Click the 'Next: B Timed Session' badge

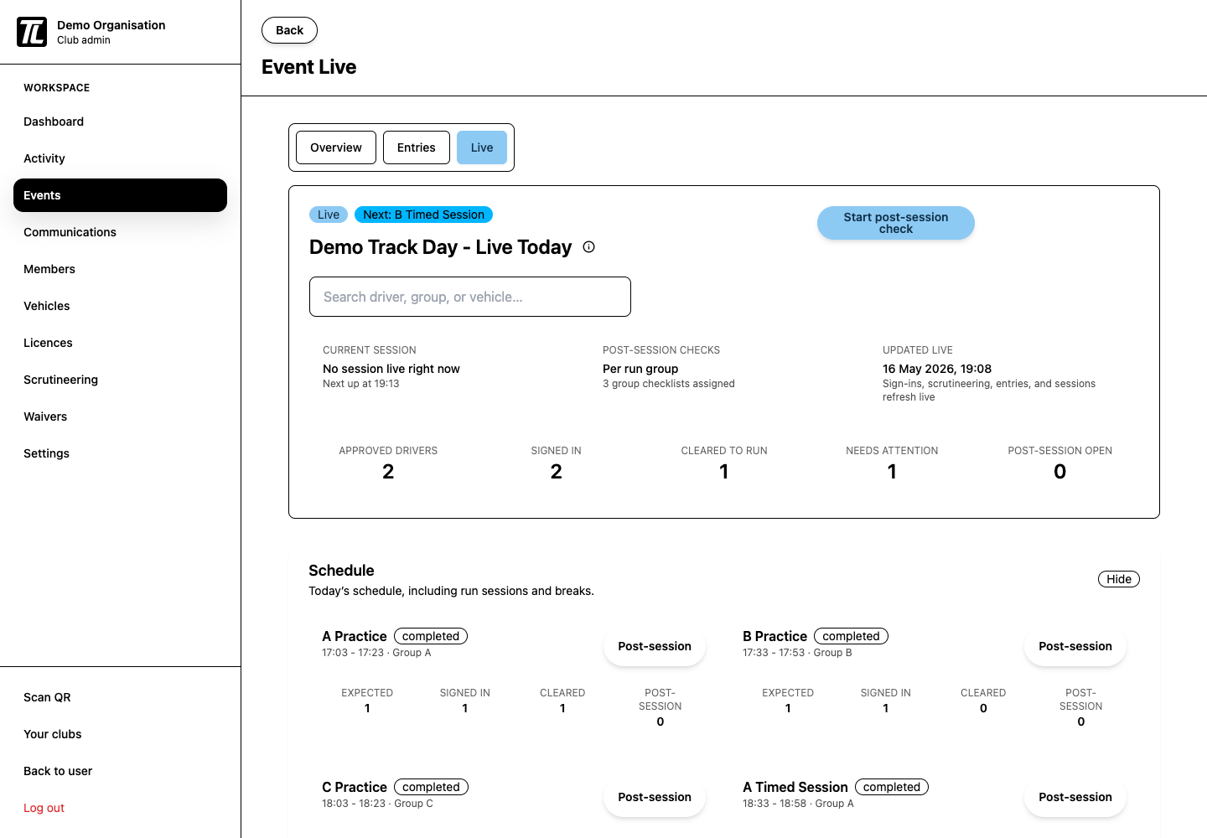(x=423, y=215)
